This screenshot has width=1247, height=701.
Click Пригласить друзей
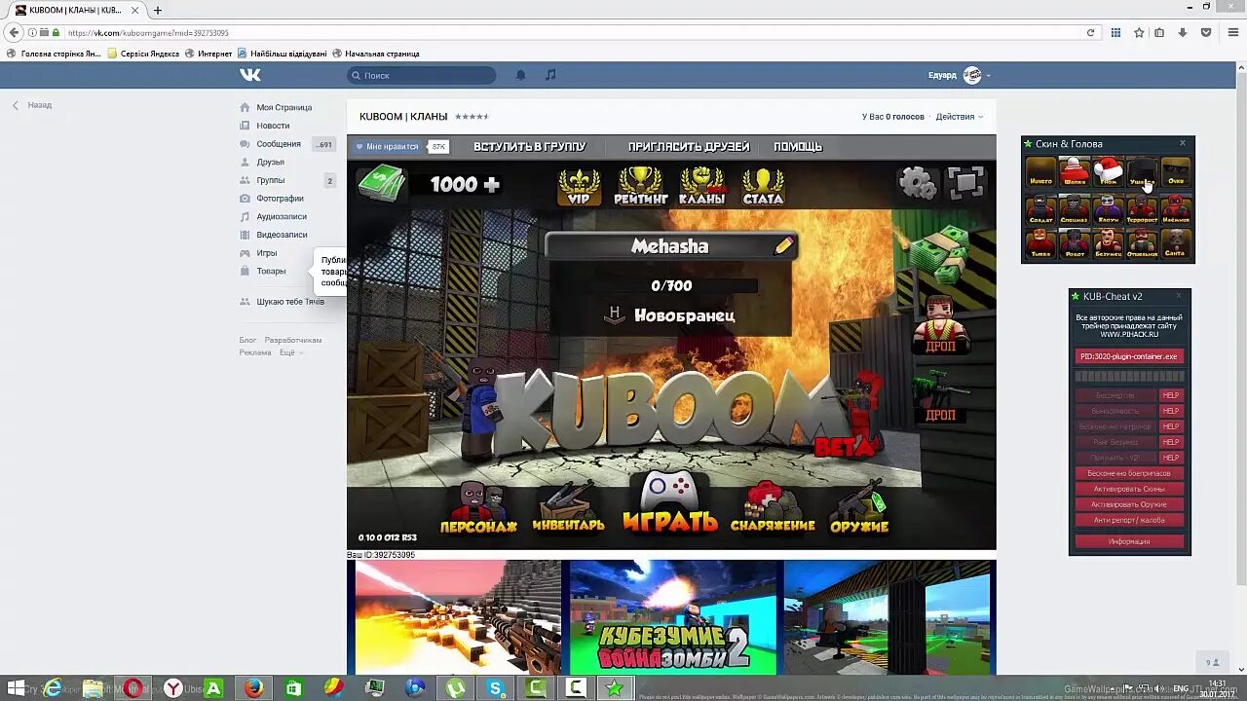pyautogui.click(x=689, y=147)
